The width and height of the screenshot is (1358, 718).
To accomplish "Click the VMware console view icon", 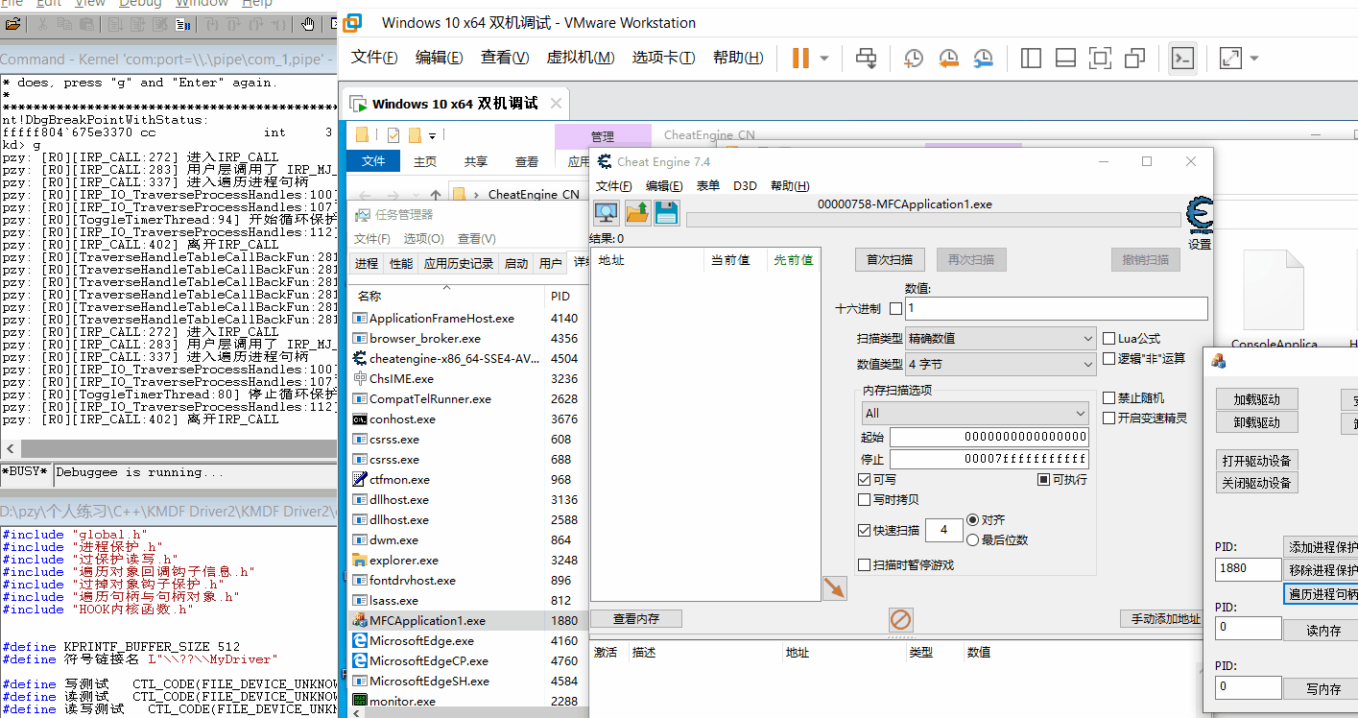I will (1182, 59).
